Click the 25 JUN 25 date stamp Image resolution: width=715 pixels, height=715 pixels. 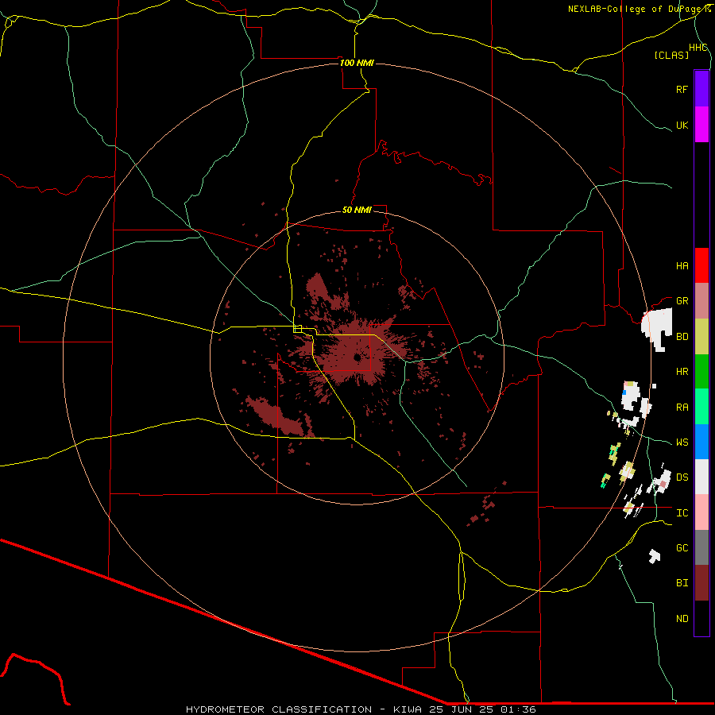click(462, 709)
